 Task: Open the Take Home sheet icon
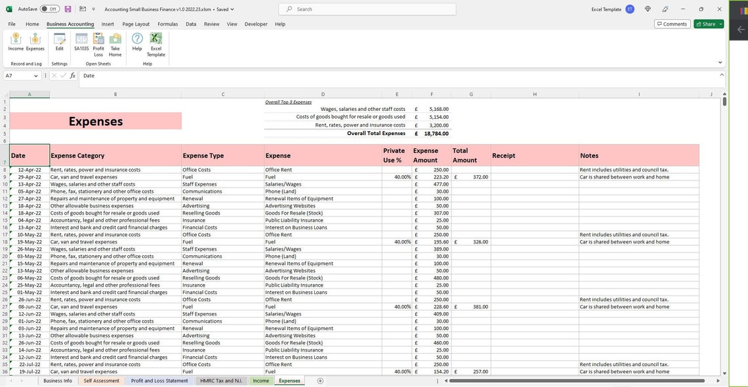[x=115, y=43]
